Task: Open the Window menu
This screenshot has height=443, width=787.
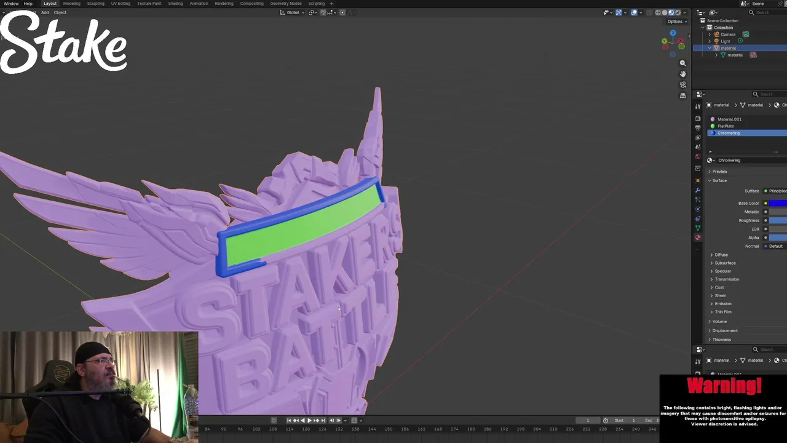Action: click(x=11, y=4)
